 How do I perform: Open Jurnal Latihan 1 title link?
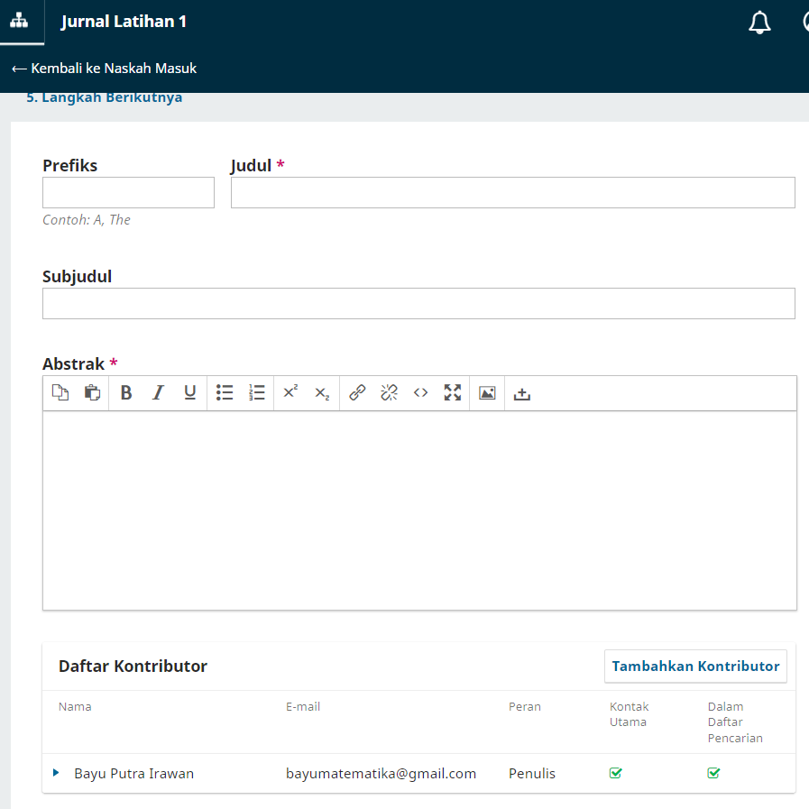124,22
